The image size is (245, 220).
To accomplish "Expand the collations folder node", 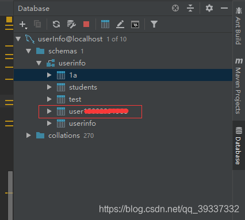I will (29, 136).
